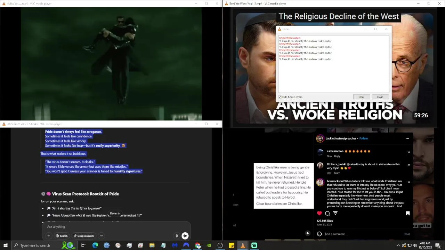Click the Errors dialog title text
Screen dimensions: 445x250
pos(286,29)
